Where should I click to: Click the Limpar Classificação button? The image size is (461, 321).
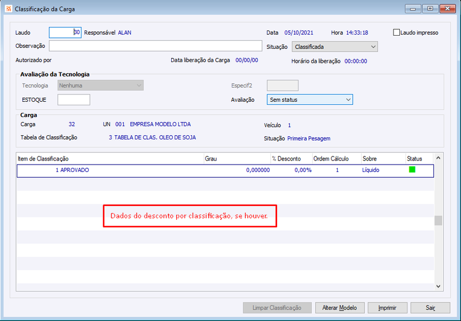tap(277, 308)
